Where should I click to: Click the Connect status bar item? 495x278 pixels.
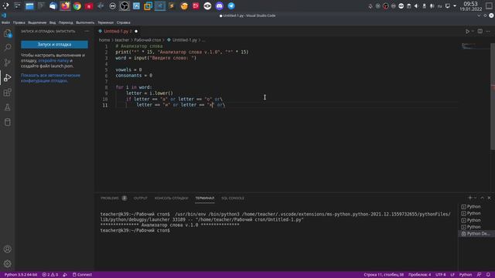click(82, 275)
